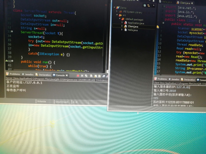Image resolution: width=206 pixels, height=154 pixels.
Task: Expand Hello.java in Package Explorer
Action: [122, 30]
